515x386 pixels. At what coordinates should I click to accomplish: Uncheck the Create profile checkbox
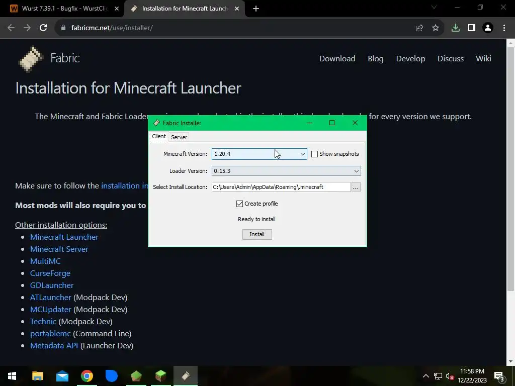239,204
